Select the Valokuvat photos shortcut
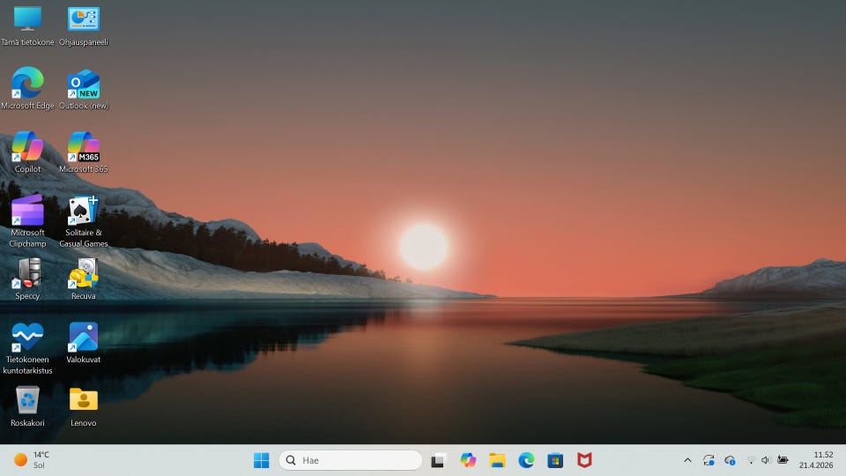This screenshot has width=846, height=476. click(x=84, y=338)
